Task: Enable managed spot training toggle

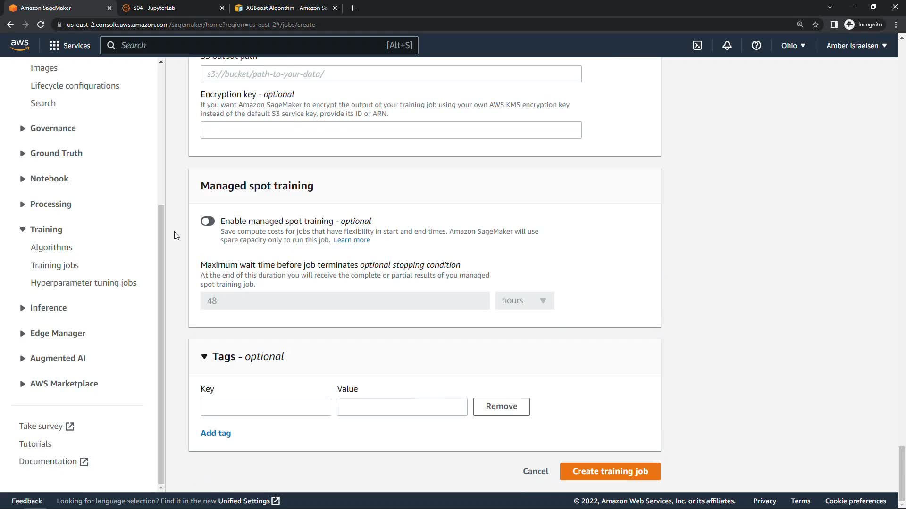Action: coord(208,221)
